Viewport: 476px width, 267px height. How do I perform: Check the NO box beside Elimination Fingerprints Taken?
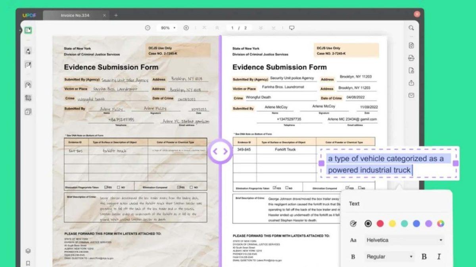tap(287, 187)
